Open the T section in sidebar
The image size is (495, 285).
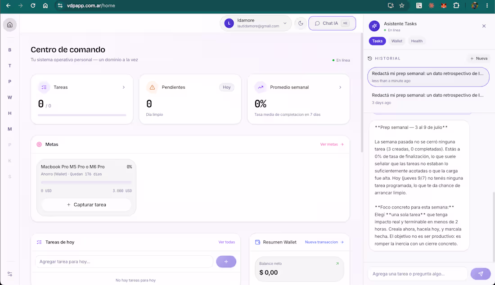pyautogui.click(x=10, y=66)
